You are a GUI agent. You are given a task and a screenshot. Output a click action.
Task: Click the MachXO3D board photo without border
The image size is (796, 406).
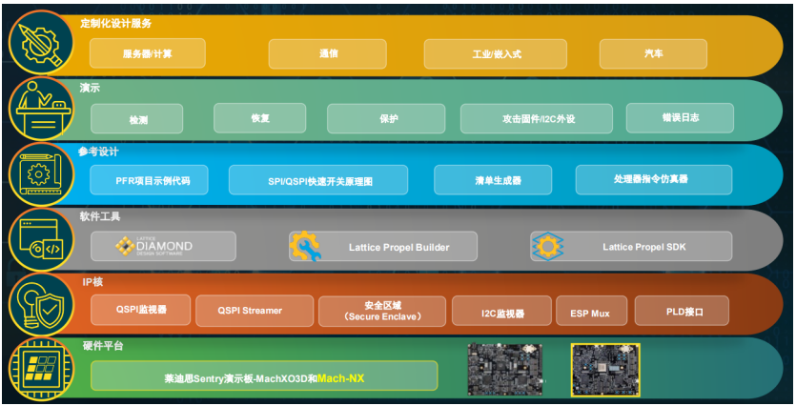coord(504,369)
